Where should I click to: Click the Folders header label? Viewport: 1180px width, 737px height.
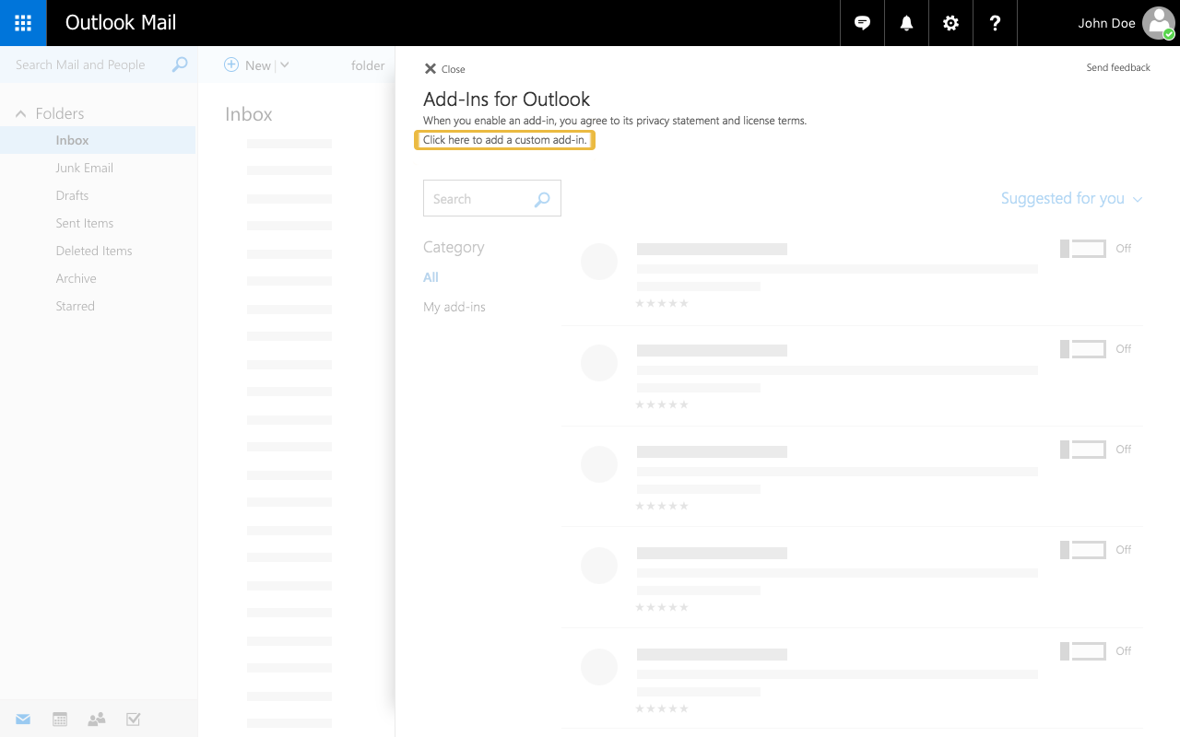(x=60, y=113)
